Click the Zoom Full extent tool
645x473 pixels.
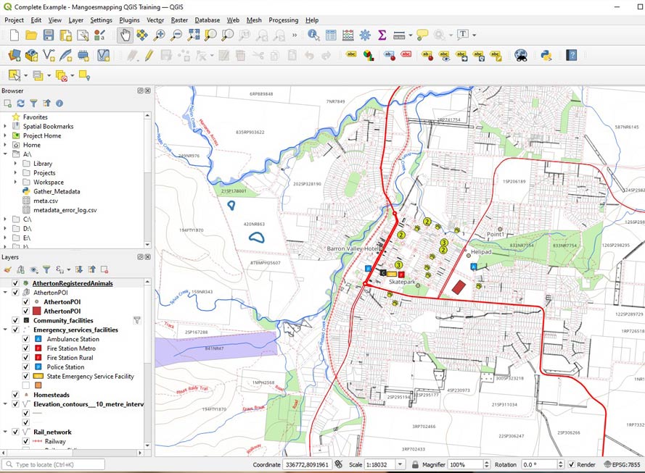pyautogui.click(x=193, y=35)
